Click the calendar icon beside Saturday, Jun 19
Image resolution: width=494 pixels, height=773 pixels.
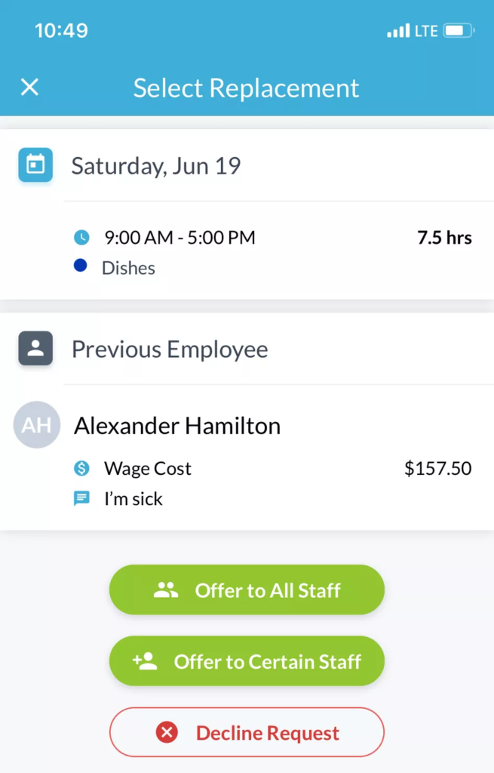[35, 165]
